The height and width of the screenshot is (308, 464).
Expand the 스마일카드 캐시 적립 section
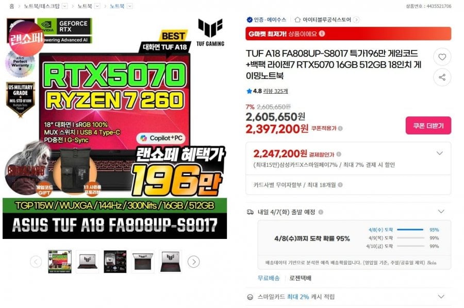point(441,297)
